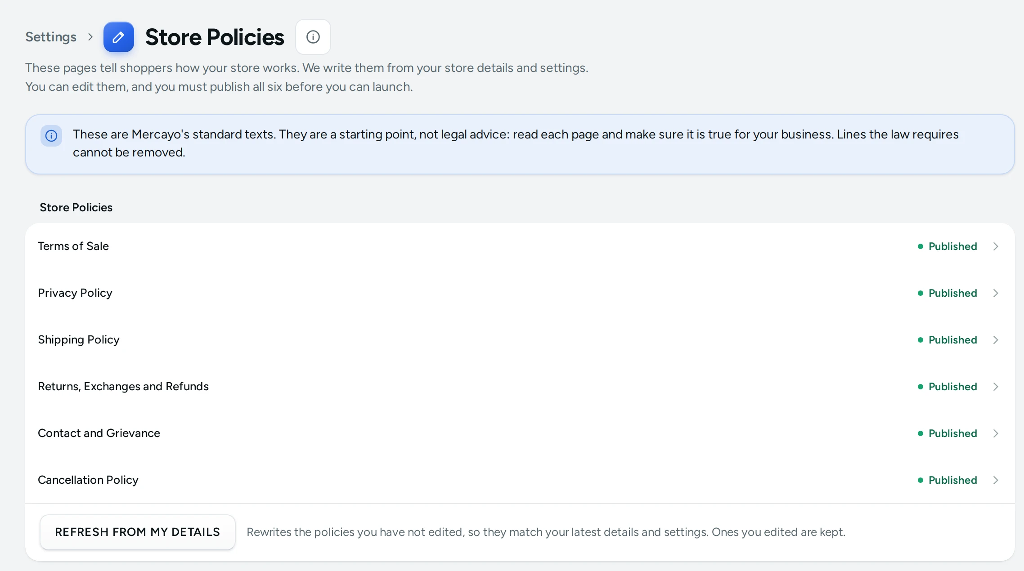Click Published status on Returns, Exchanges and Refunds
Image resolution: width=1024 pixels, height=571 pixels.
click(x=947, y=387)
